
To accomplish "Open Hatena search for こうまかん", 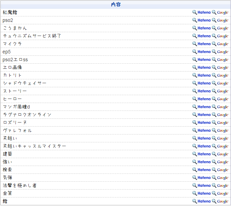I will [202, 28].
